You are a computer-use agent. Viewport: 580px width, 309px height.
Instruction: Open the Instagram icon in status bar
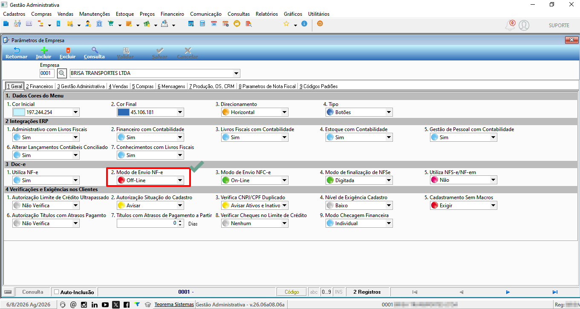pyautogui.click(x=84, y=304)
